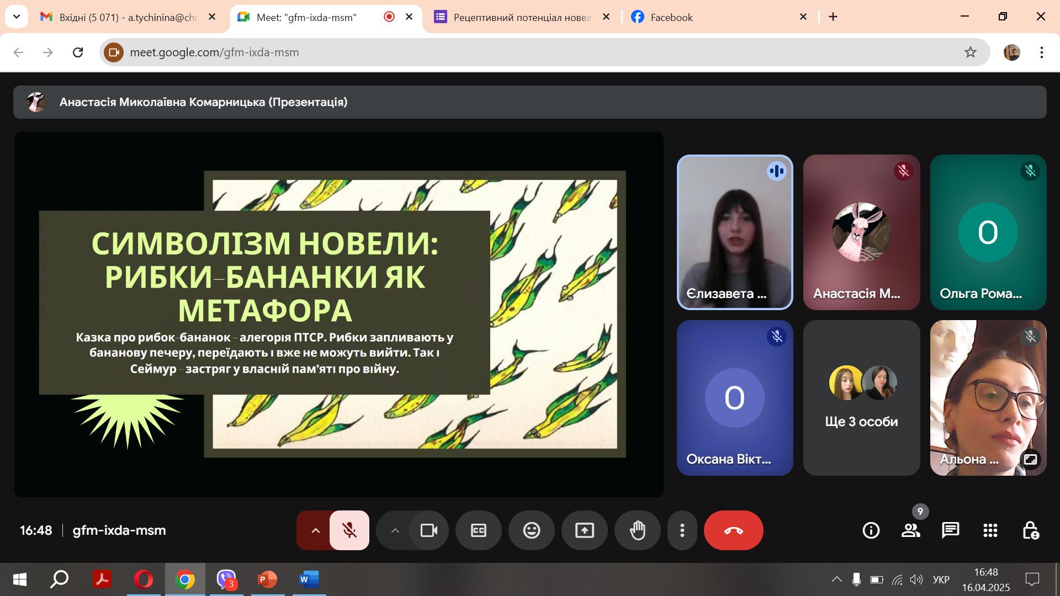
Task: Open more options three-dot menu in Meet
Action: [x=682, y=530]
